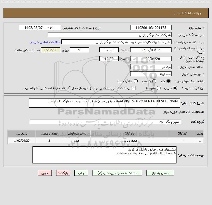Toggle the Islamic treasury payment checkbox
Screen dimensions: 212x205
134,88
